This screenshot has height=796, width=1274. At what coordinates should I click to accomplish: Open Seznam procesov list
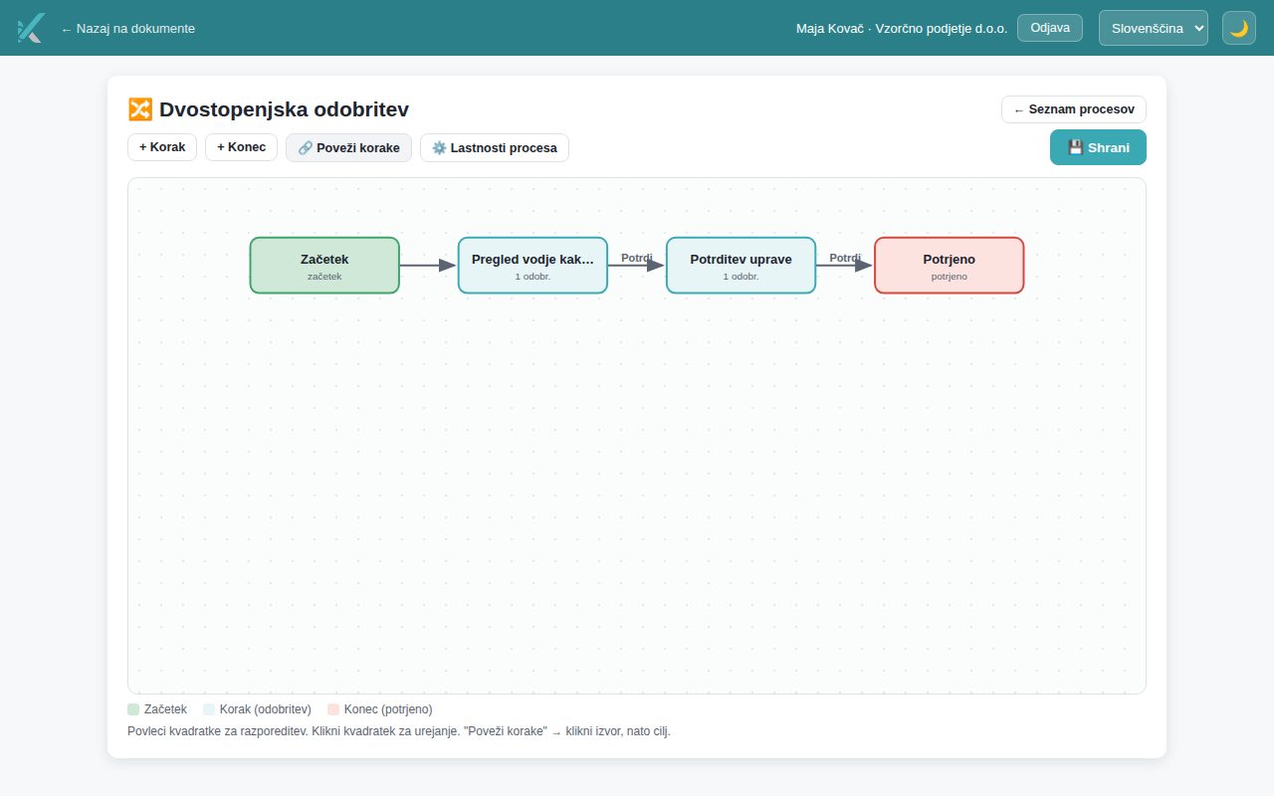tap(1074, 109)
